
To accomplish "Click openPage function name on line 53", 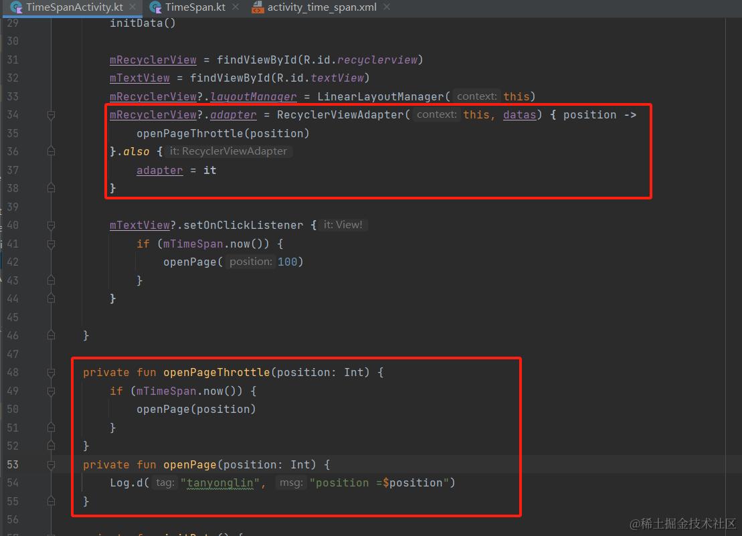I will [x=190, y=465].
